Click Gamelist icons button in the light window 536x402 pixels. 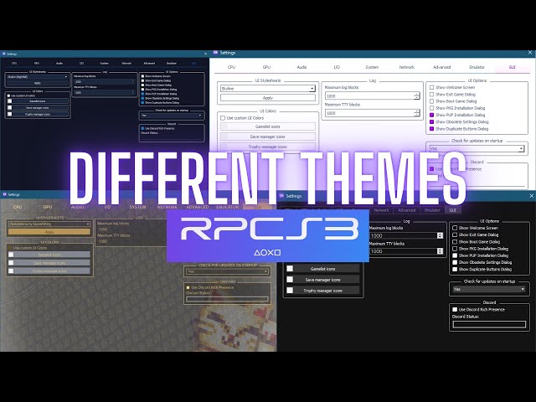tap(268, 126)
